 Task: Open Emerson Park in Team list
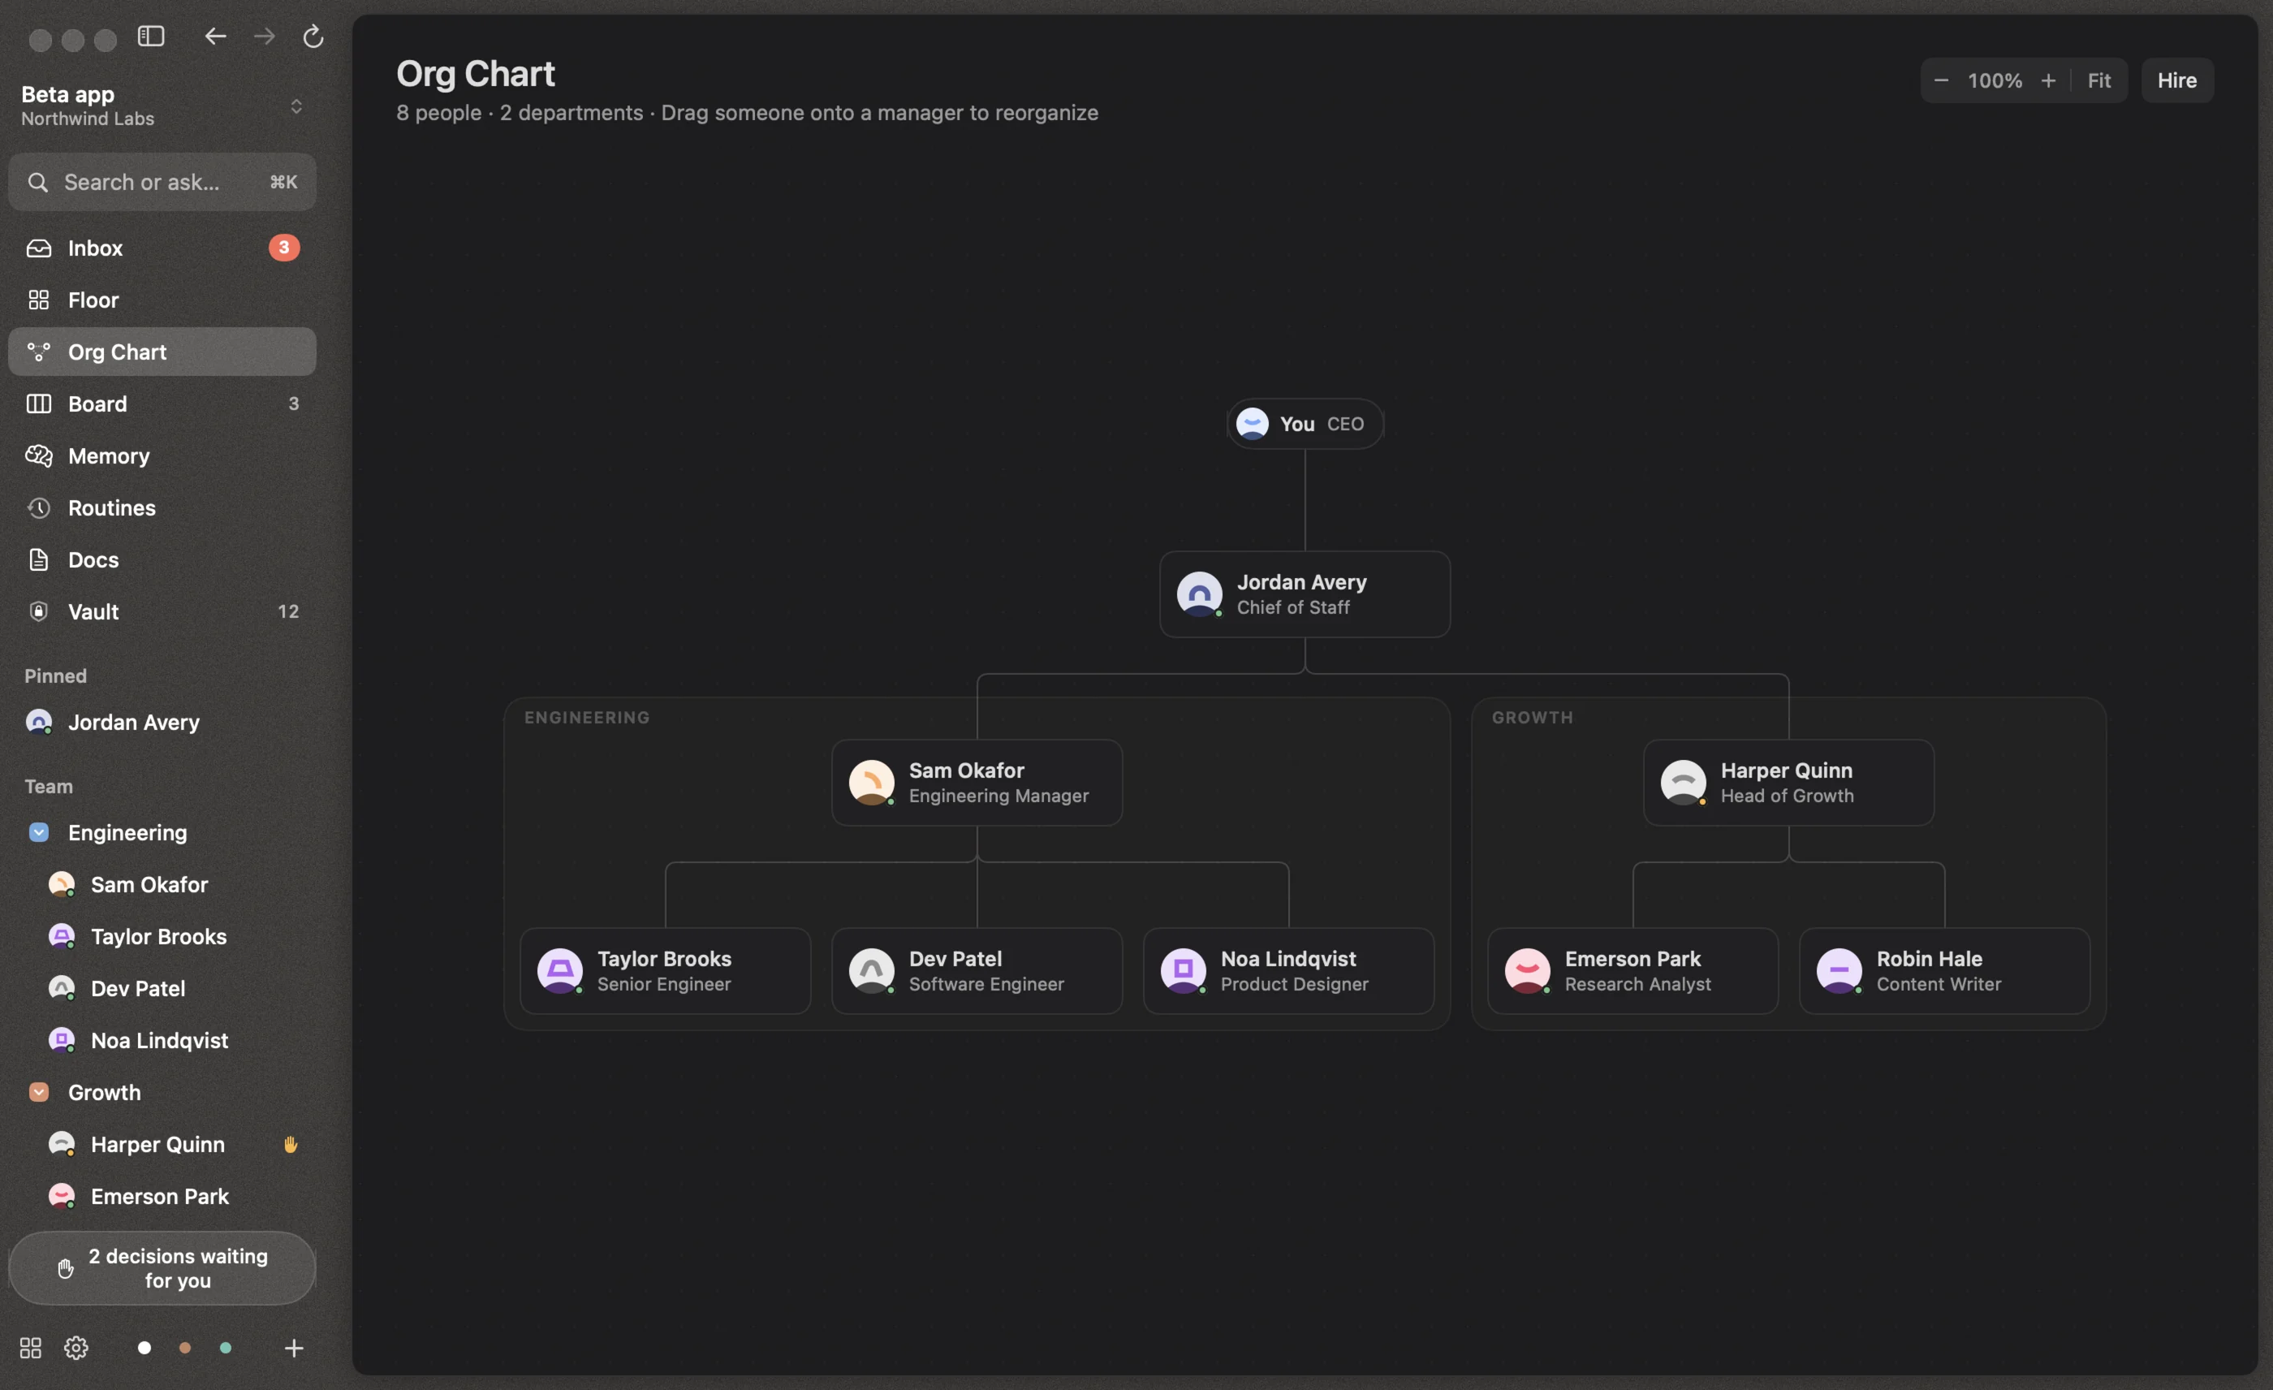pos(162,1196)
